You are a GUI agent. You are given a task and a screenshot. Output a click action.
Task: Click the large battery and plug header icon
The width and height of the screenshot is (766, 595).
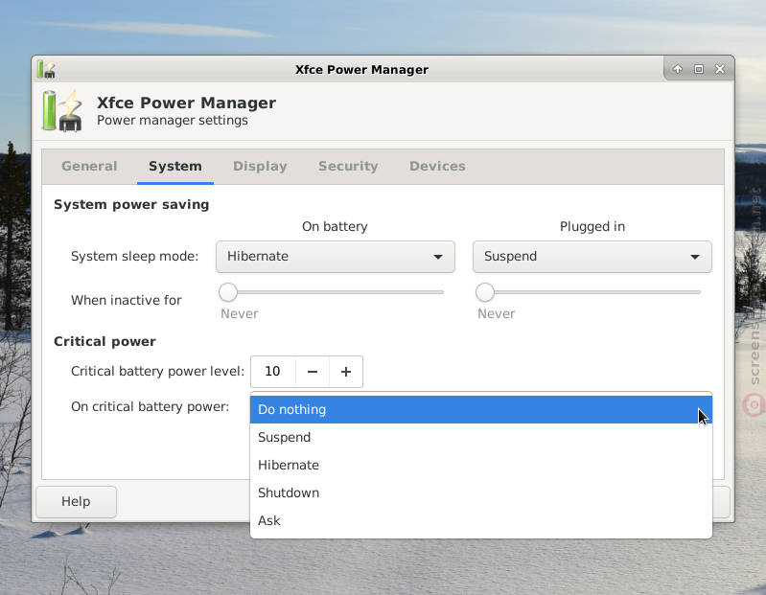62,111
